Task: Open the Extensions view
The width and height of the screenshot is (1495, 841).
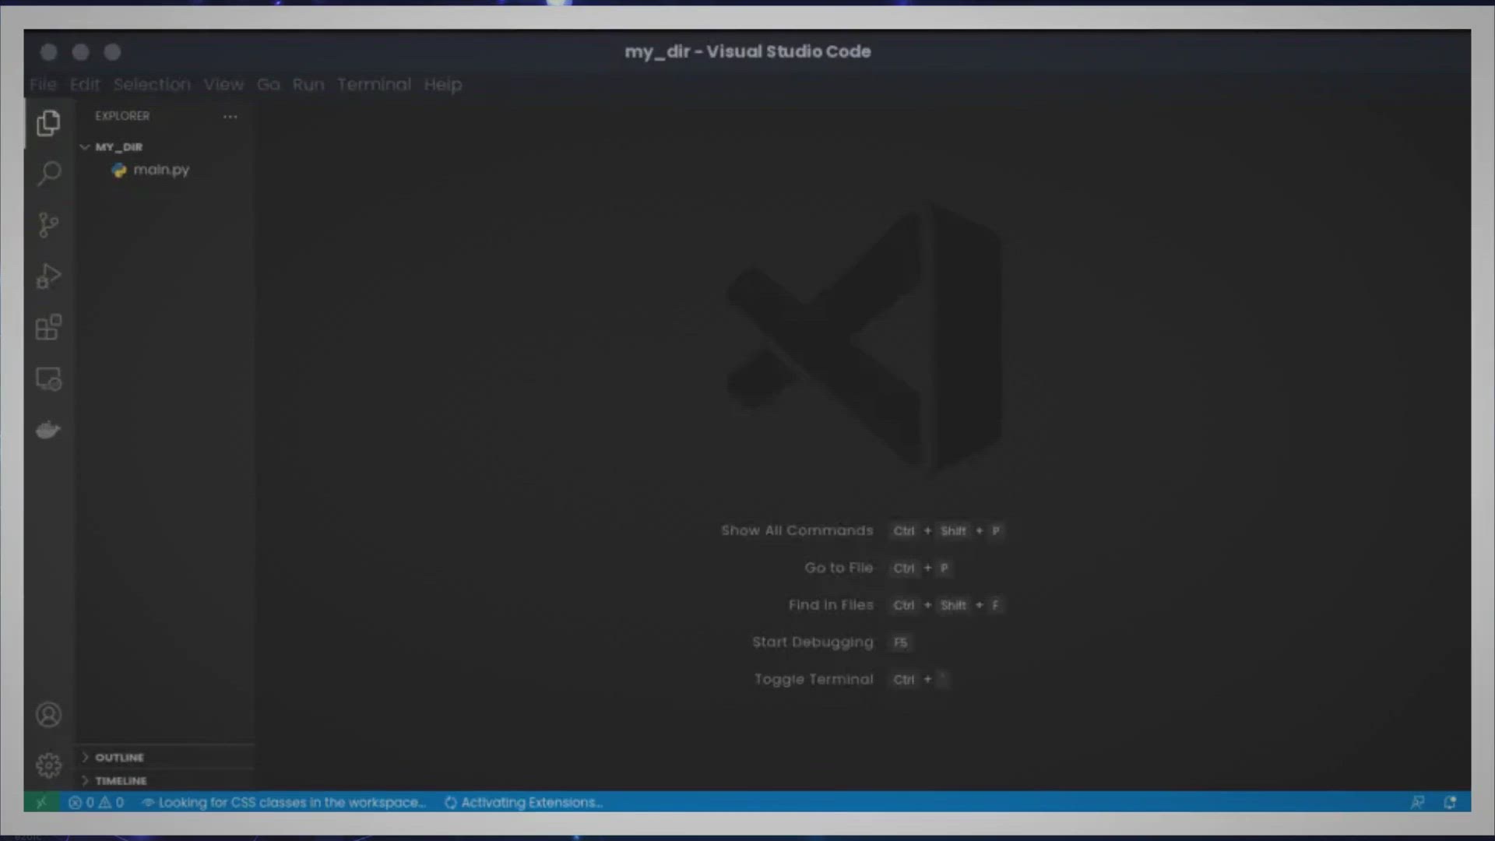Action: click(48, 327)
